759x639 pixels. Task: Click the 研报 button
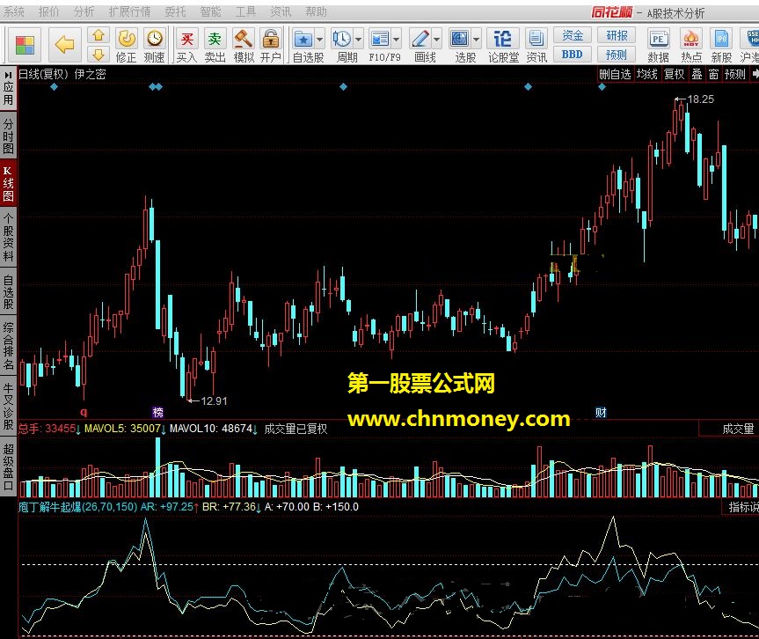pyautogui.click(x=617, y=35)
